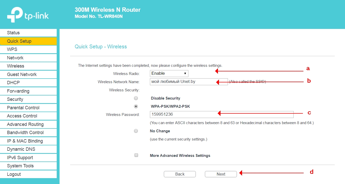The image size is (345, 184).
Task: Open IP & MAC Binding page
Action: click(x=28, y=141)
